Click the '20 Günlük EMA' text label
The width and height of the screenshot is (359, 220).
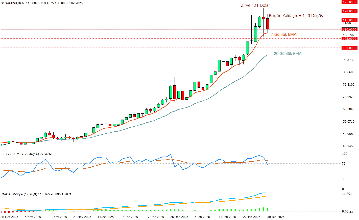pyautogui.click(x=288, y=54)
